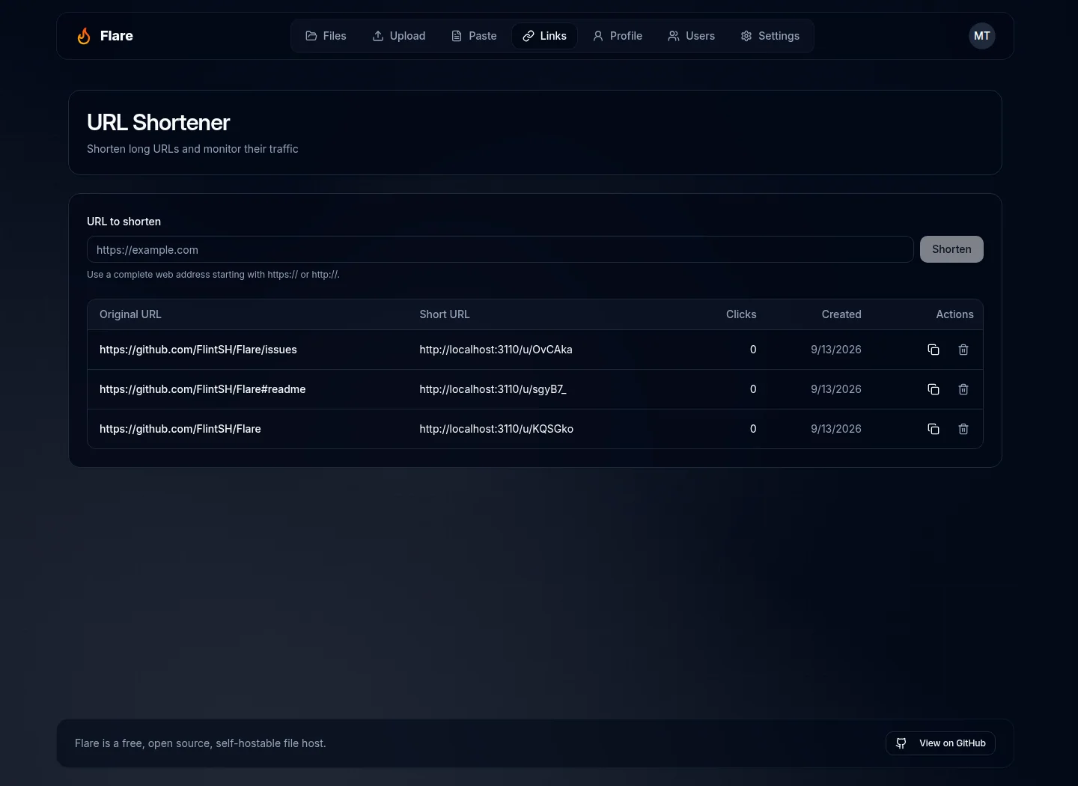
Task: Click the Flare flame logo icon
Action: click(x=84, y=36)
